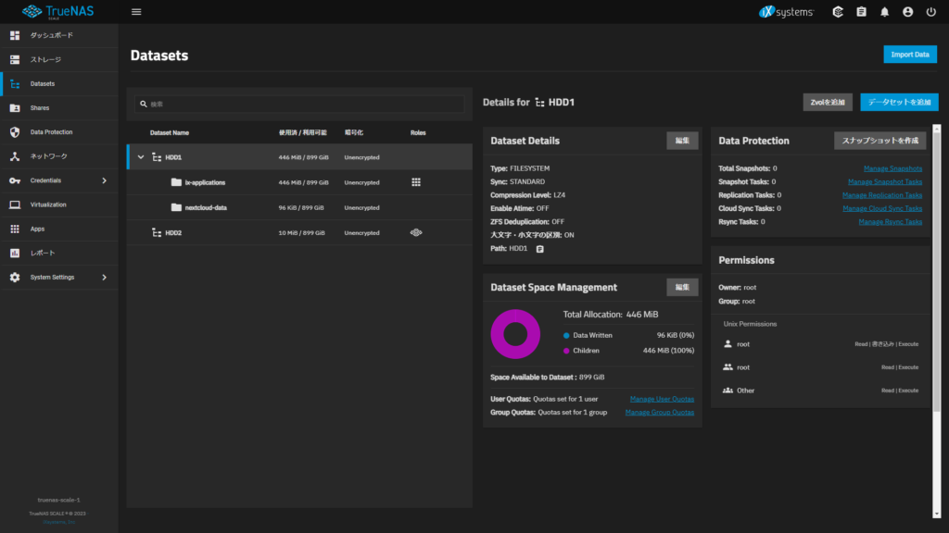This screenshot has height=533, width=949.
Task: Click the apps role icon on ix-applications row
Action: 416,182
